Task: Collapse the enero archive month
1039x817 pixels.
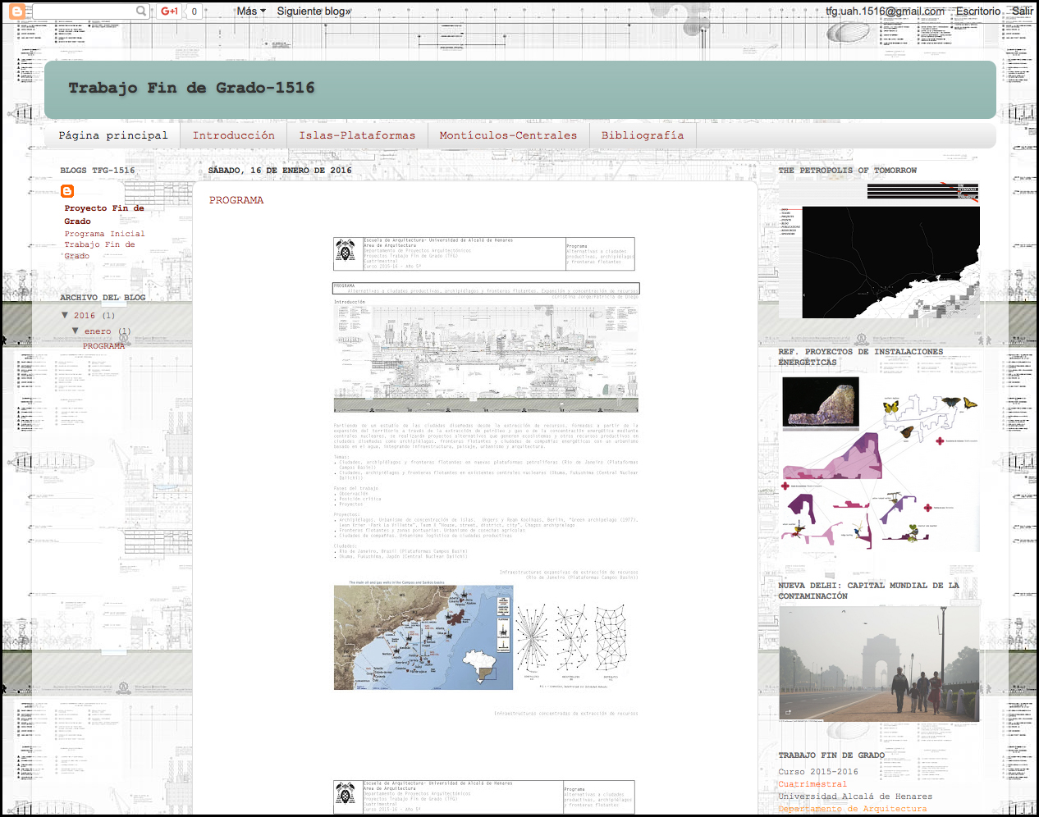Action: tap(76, 331)
